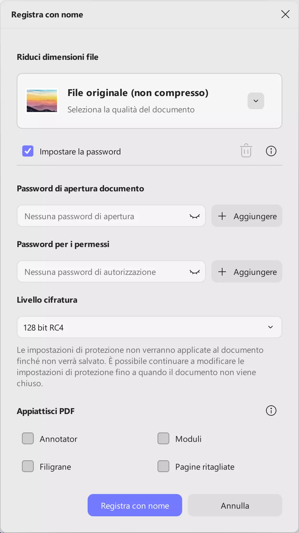Open the Livello cifratura dropdown
Viewport: 299px width, 533px height.
[x=270, y=327]
